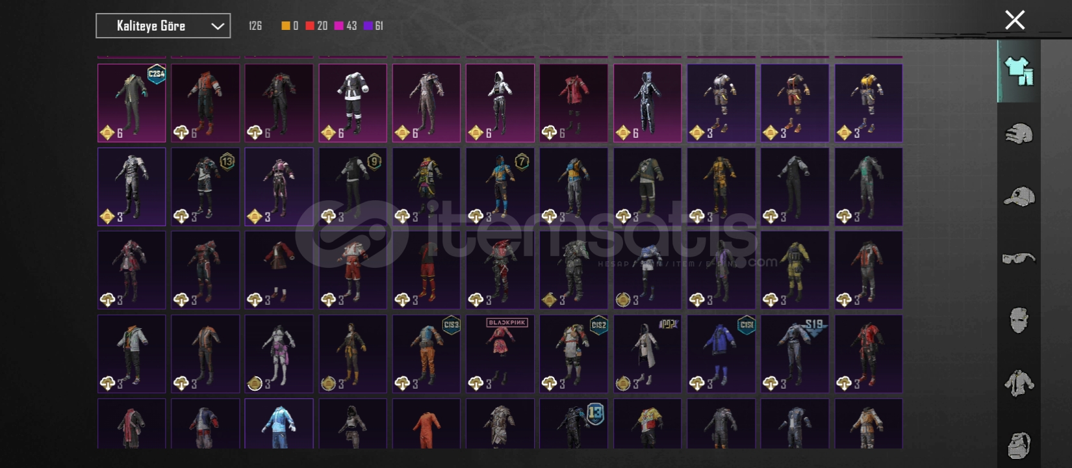Open the face mask category icon

(x=1019, y=320)
